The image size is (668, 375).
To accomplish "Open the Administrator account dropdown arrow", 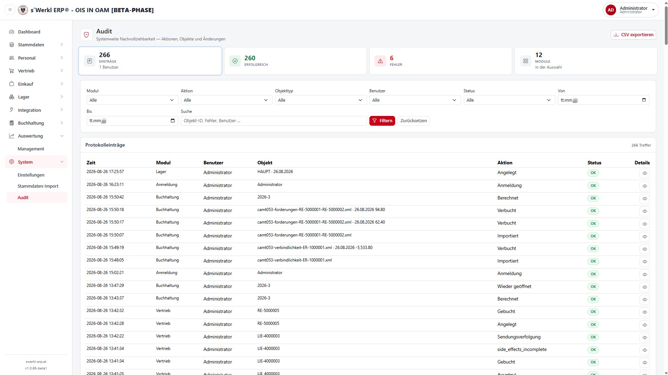I will [653, 10].
